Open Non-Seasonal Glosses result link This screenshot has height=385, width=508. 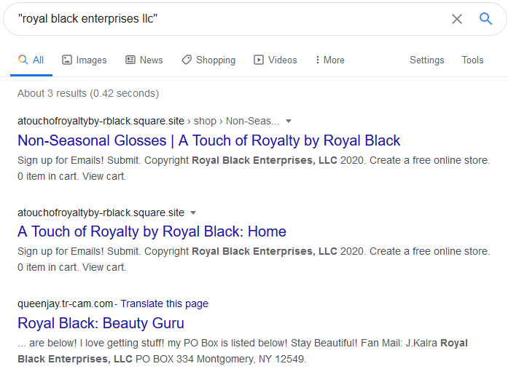(x=209, y=140)
